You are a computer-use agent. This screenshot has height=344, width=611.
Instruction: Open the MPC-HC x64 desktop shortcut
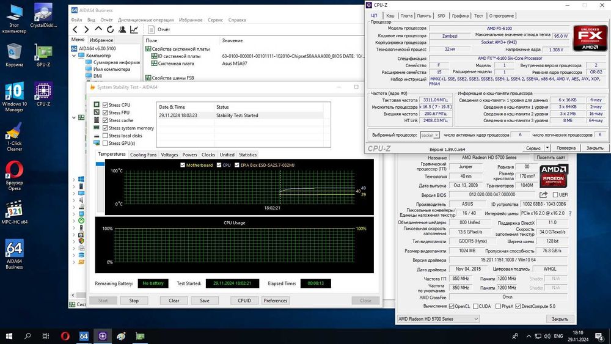coord(15,212)
